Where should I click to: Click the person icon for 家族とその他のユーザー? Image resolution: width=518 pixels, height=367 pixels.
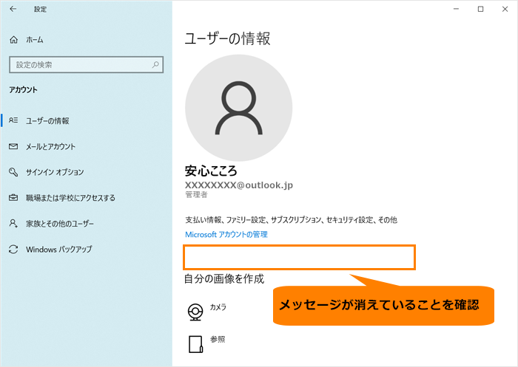pyautogui.click(x=13, y=223)
